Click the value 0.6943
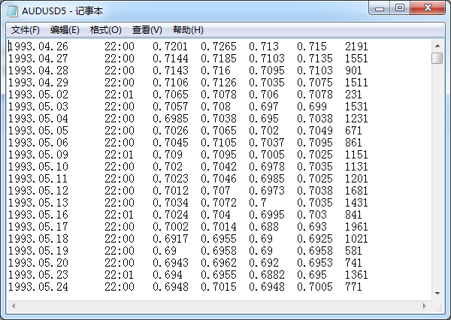This screenshot has height=320, width=451. tap(171, 263)
